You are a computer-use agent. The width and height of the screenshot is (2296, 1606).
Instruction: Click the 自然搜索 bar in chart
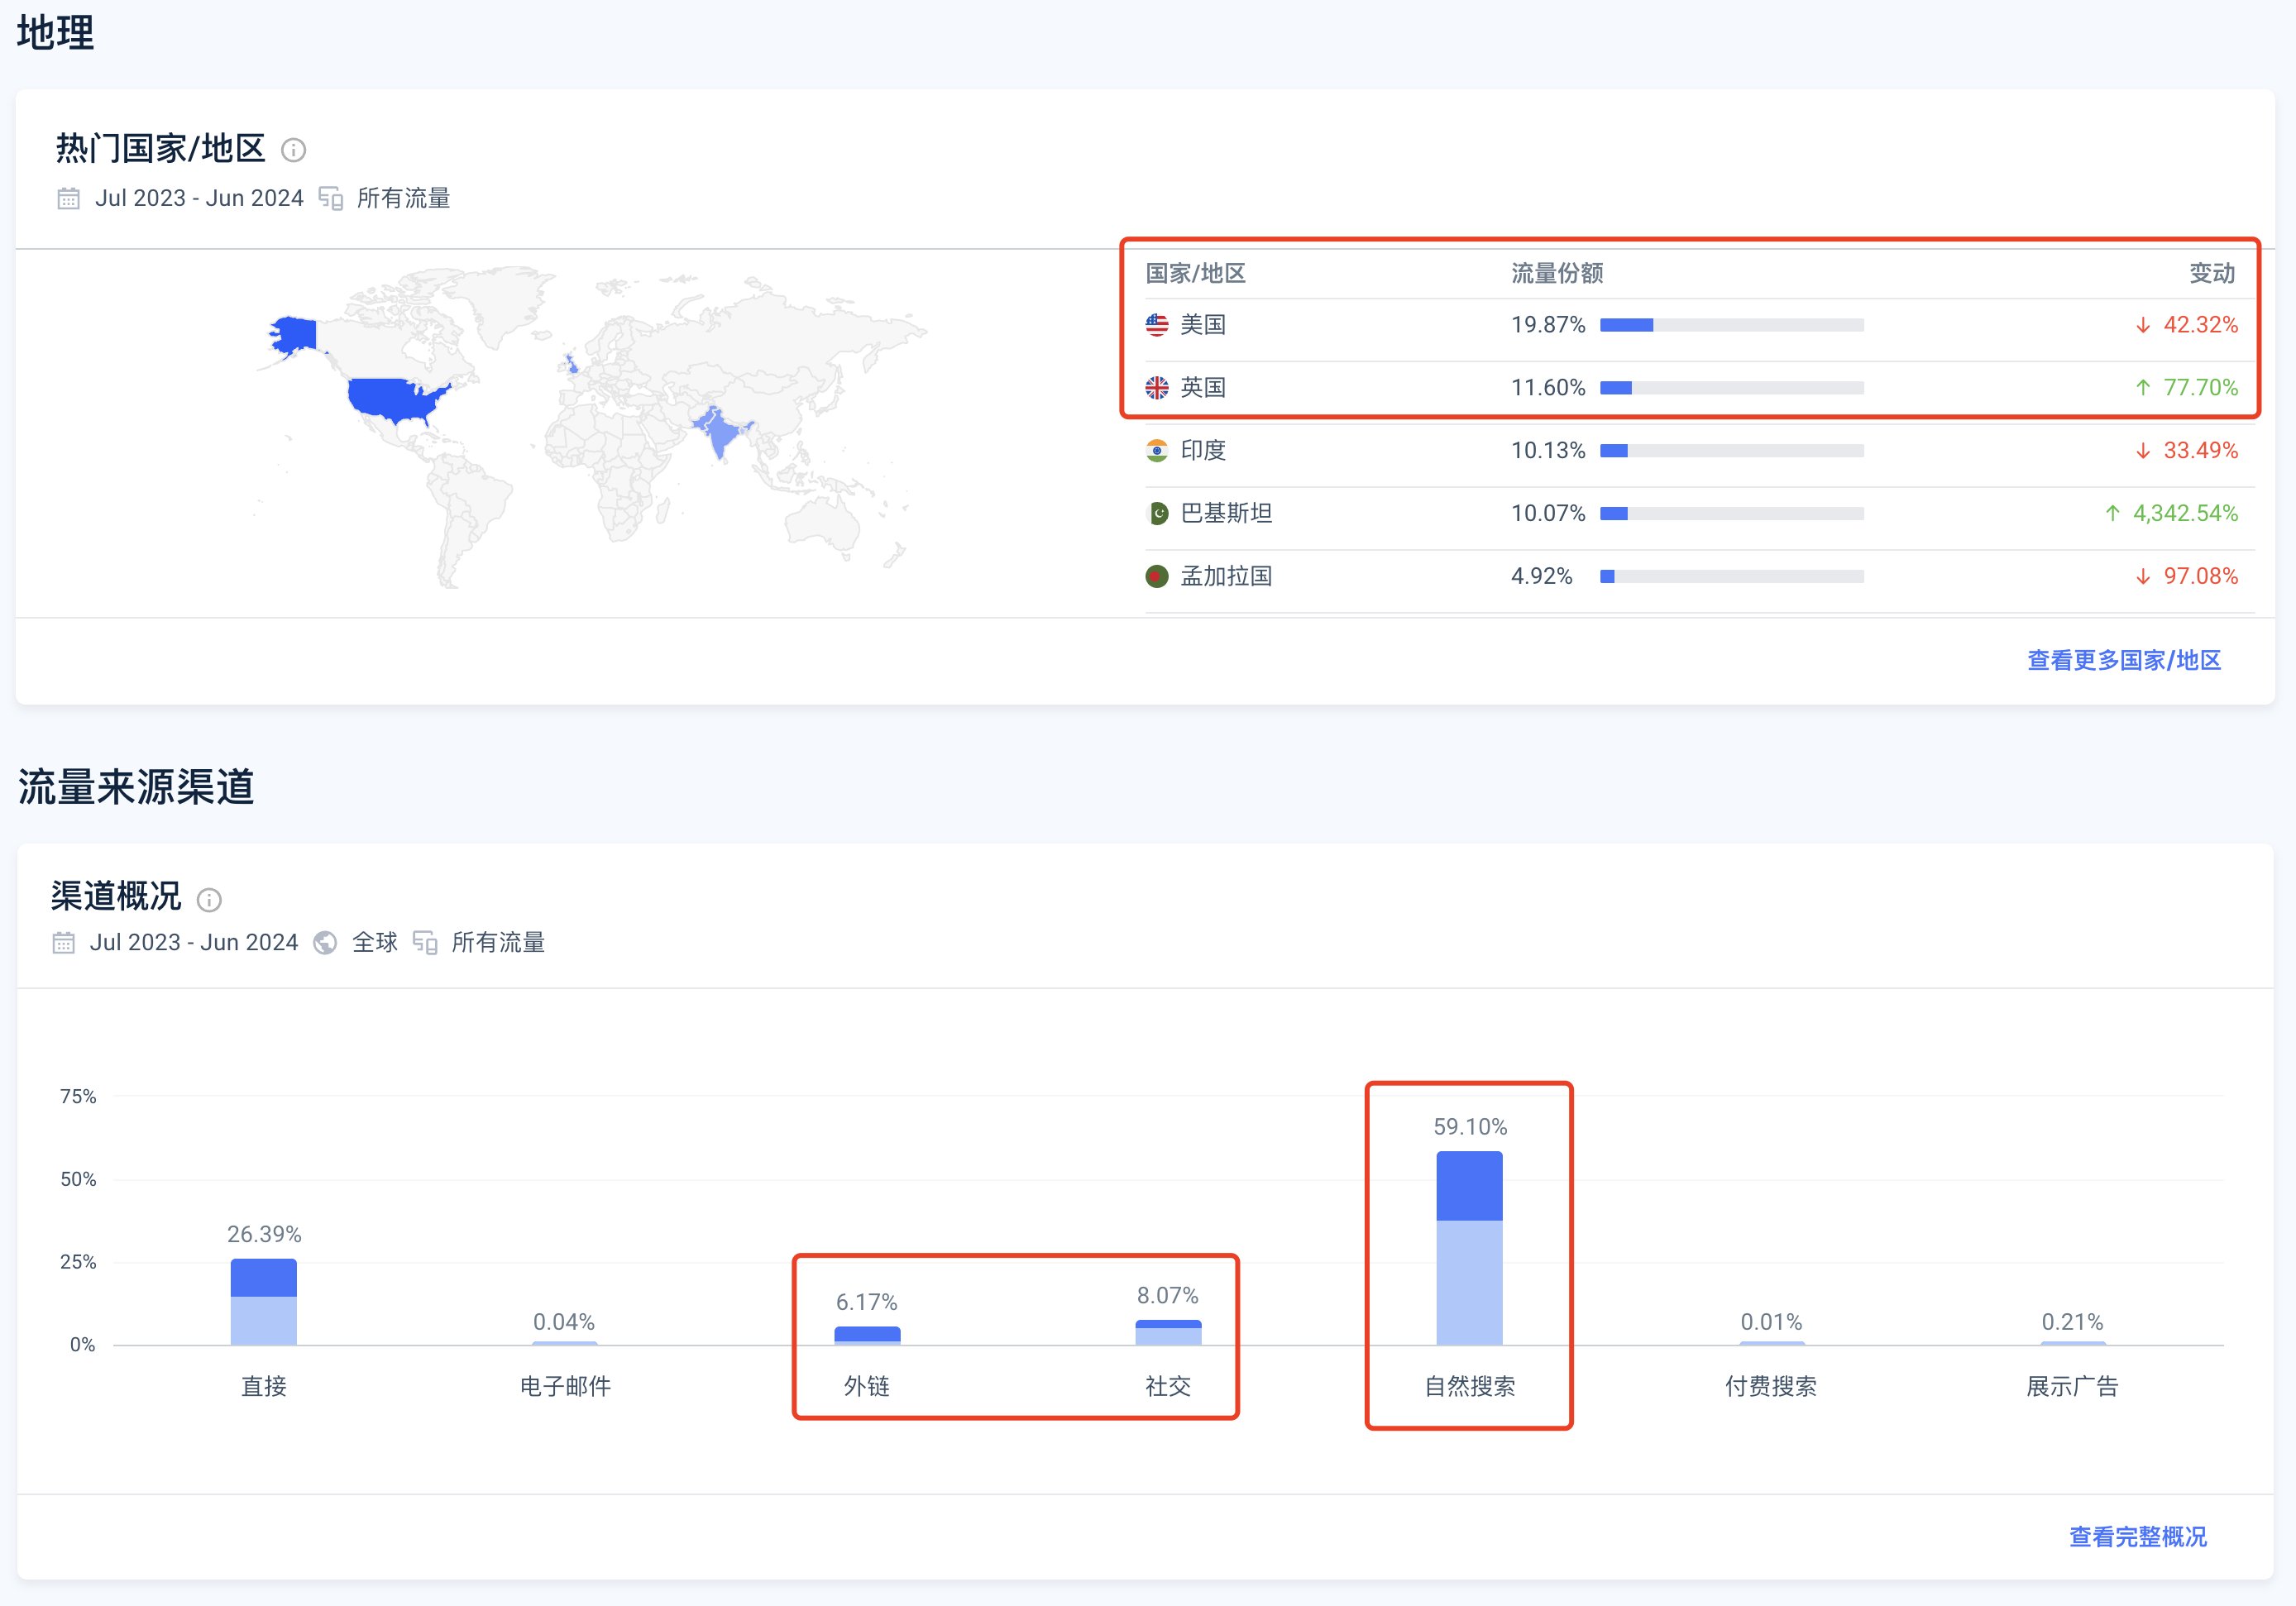1469,1248
